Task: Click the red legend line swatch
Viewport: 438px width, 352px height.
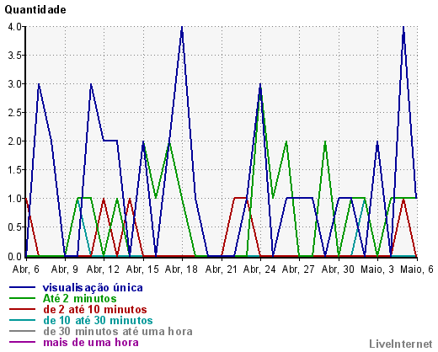Action: (22, 309)
